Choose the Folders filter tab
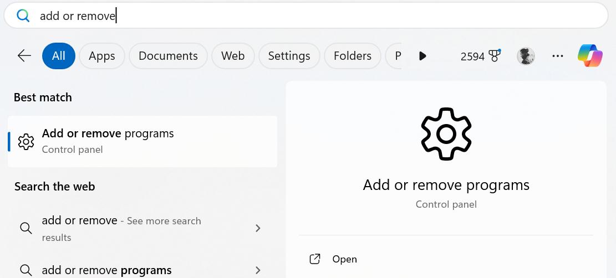Screen dimensions: 616x278 (x=352, y=56)
